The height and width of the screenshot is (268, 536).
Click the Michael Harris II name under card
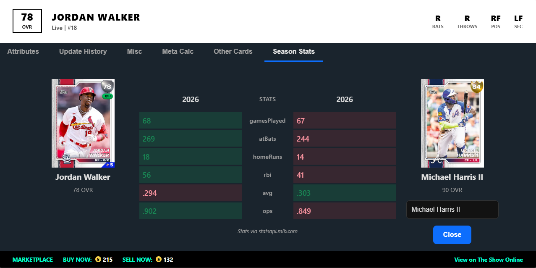[452, 177]
